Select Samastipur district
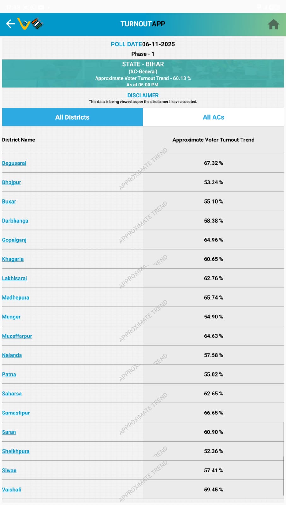Viewport: 286px width, 505px height. coord(16,413)
